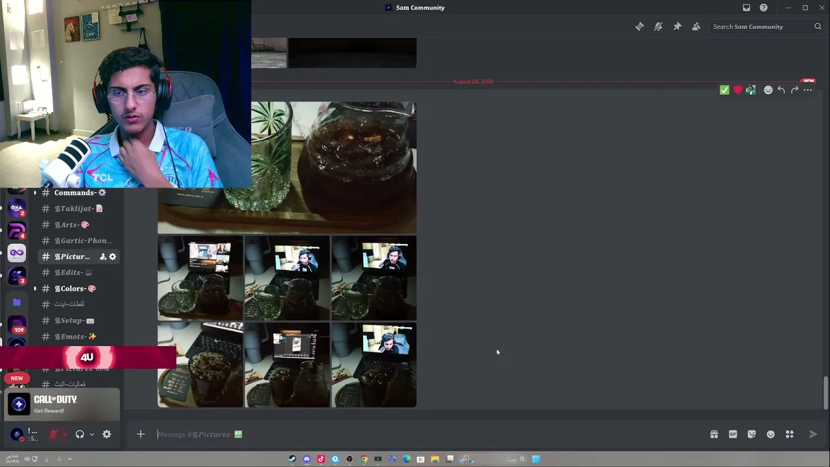Image resolution: width=830 pixels, height=467 pixels.
Task: Open the server with 3 notifications
Action: coord(17,276)
